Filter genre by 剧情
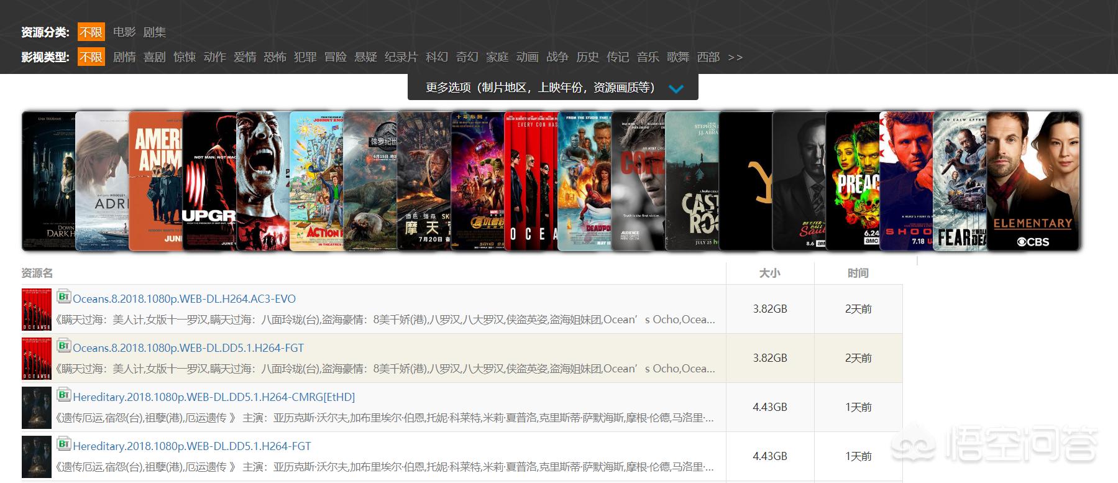 [x=124, y=57]
